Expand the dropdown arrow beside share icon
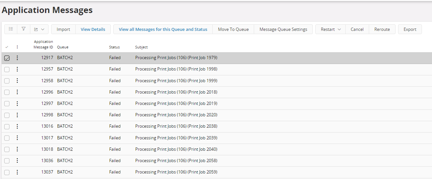Image resolution: width=432 pixels, height=179 pixels. 43,29
